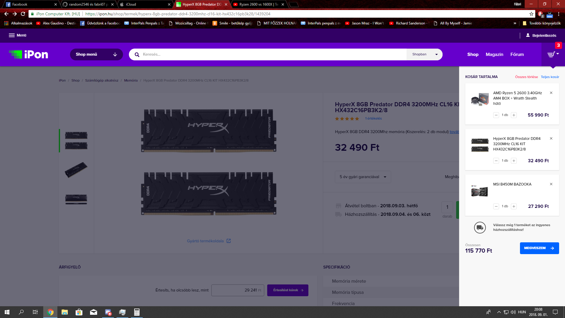Decrease HyperX Predator cart quantity

pyautogui.click(x=496, y=161)
